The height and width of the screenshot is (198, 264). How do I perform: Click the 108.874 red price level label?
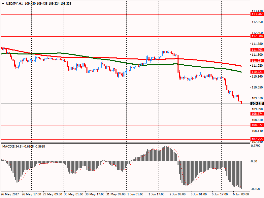pyautogui.click(x=257, y=114)
